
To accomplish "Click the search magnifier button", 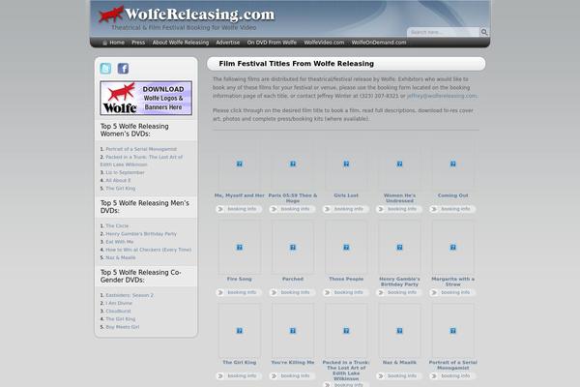I will tap(484, 32).
